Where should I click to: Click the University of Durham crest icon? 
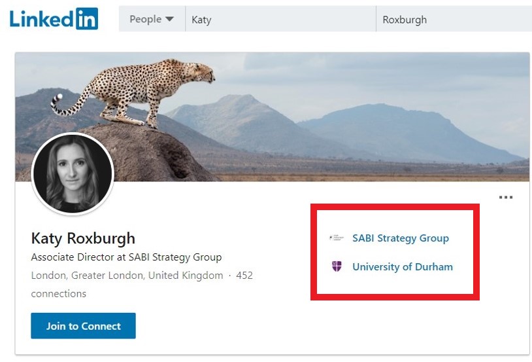[337, 266]
